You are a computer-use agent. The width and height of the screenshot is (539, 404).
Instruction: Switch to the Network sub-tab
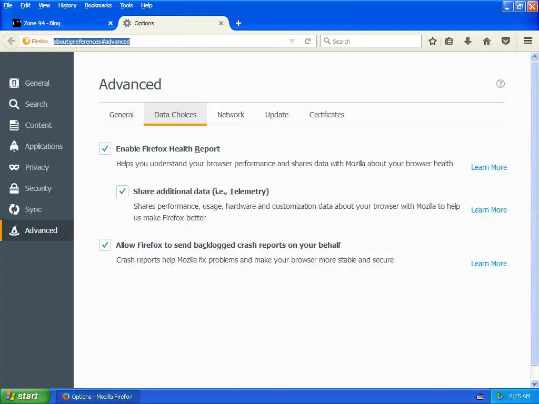click(x=231, y=114)
